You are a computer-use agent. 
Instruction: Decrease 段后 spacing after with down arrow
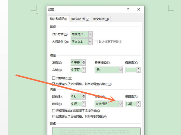coord(84,105)
